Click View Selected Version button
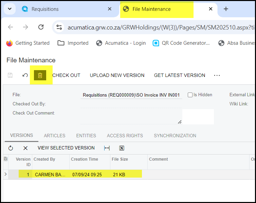The image size is (256, 203). pos(66,148)
